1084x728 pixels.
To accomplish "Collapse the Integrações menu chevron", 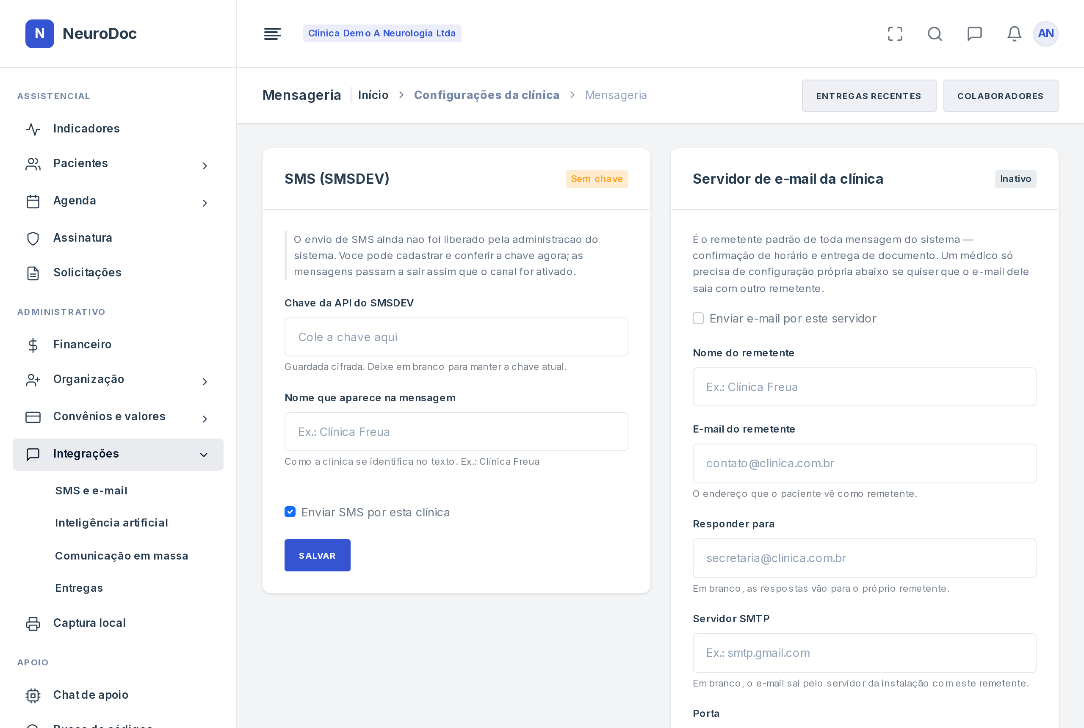I will (204, 455).
